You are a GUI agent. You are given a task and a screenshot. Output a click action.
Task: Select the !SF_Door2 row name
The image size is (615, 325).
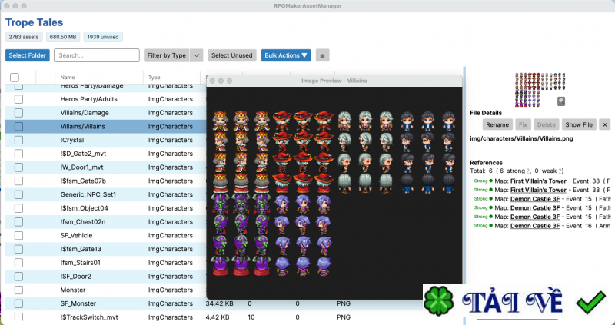[x=75, y=277]
